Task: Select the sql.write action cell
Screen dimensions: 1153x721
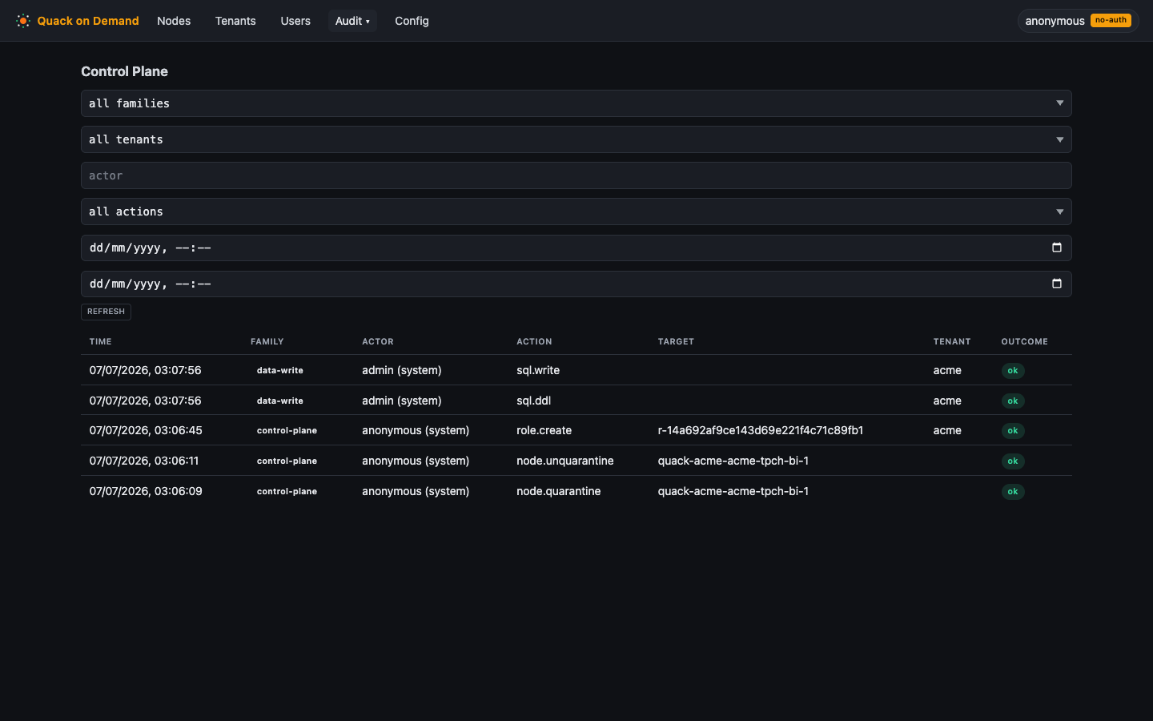Action: click(538, 370)
